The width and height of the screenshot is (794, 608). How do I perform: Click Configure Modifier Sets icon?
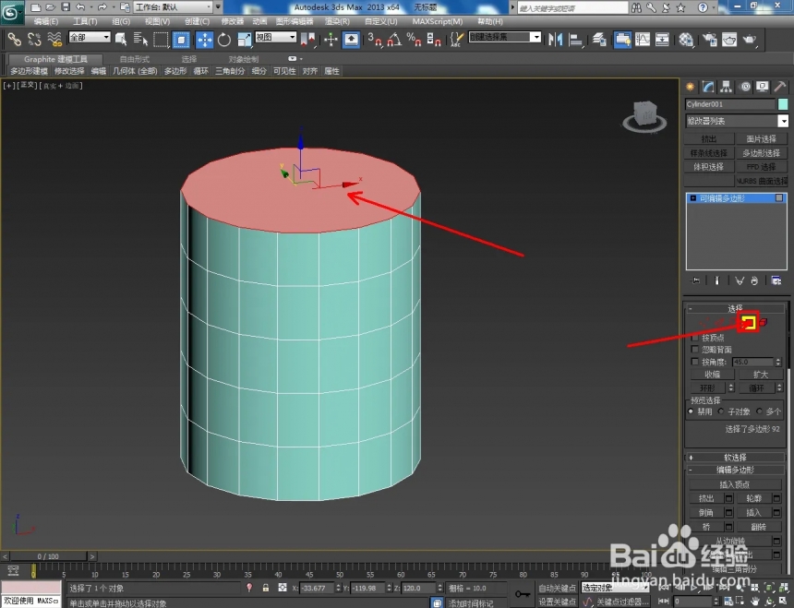click(x=776, y=280)
